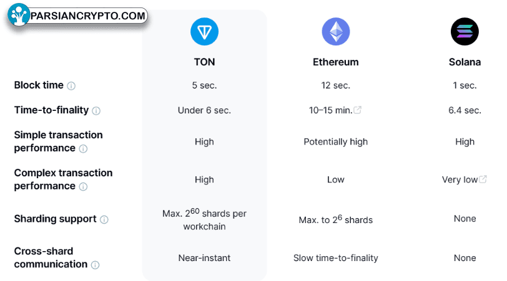Click info icon beside Complex transaction performance
Screen dimensions: 507x281
pyautogui.click(x=83, y=187)
